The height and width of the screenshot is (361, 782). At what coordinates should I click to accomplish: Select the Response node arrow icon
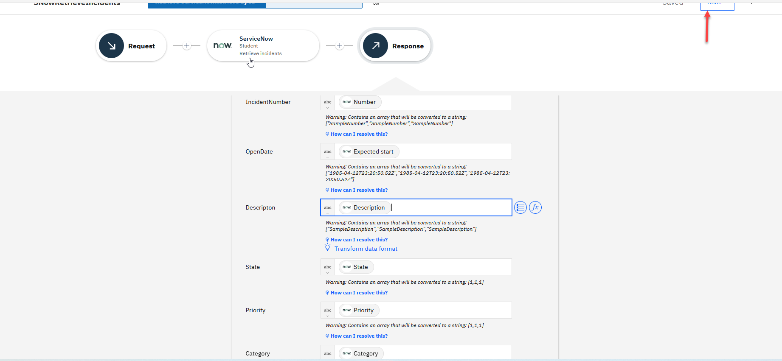pos(376,46)
